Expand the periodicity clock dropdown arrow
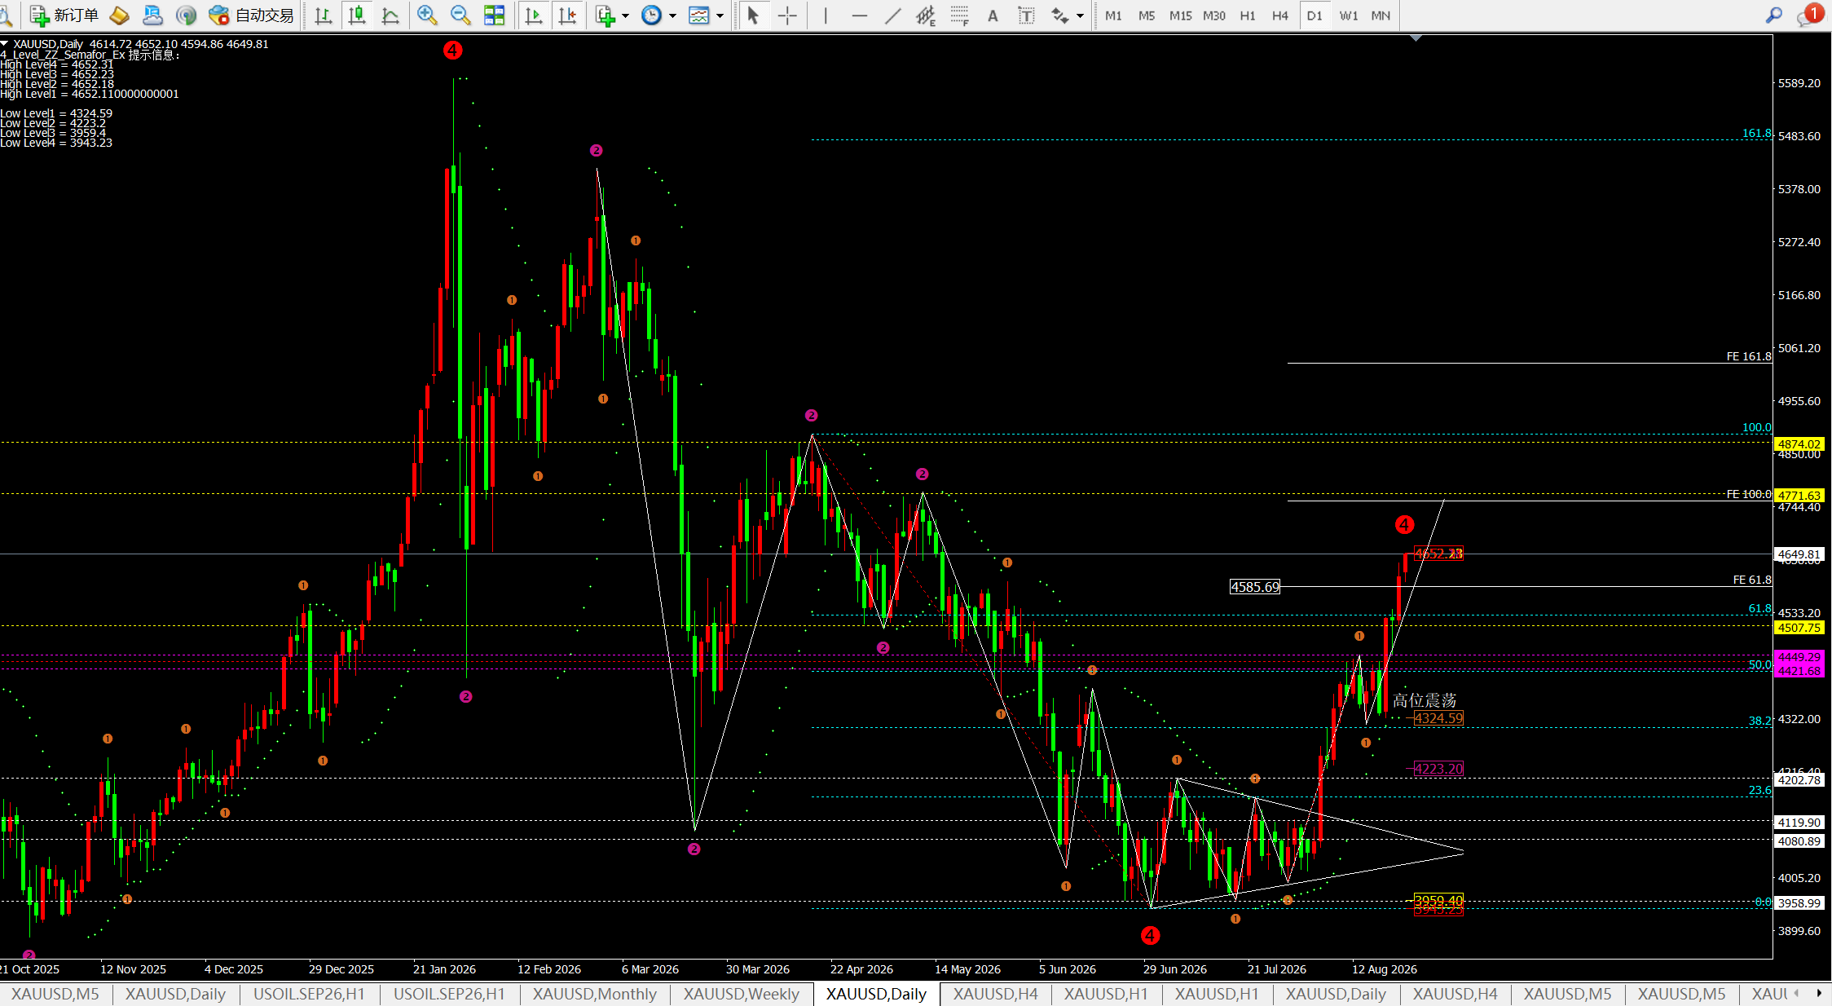The height and width of the screenshot is (1006, 1832). (672, 15)
